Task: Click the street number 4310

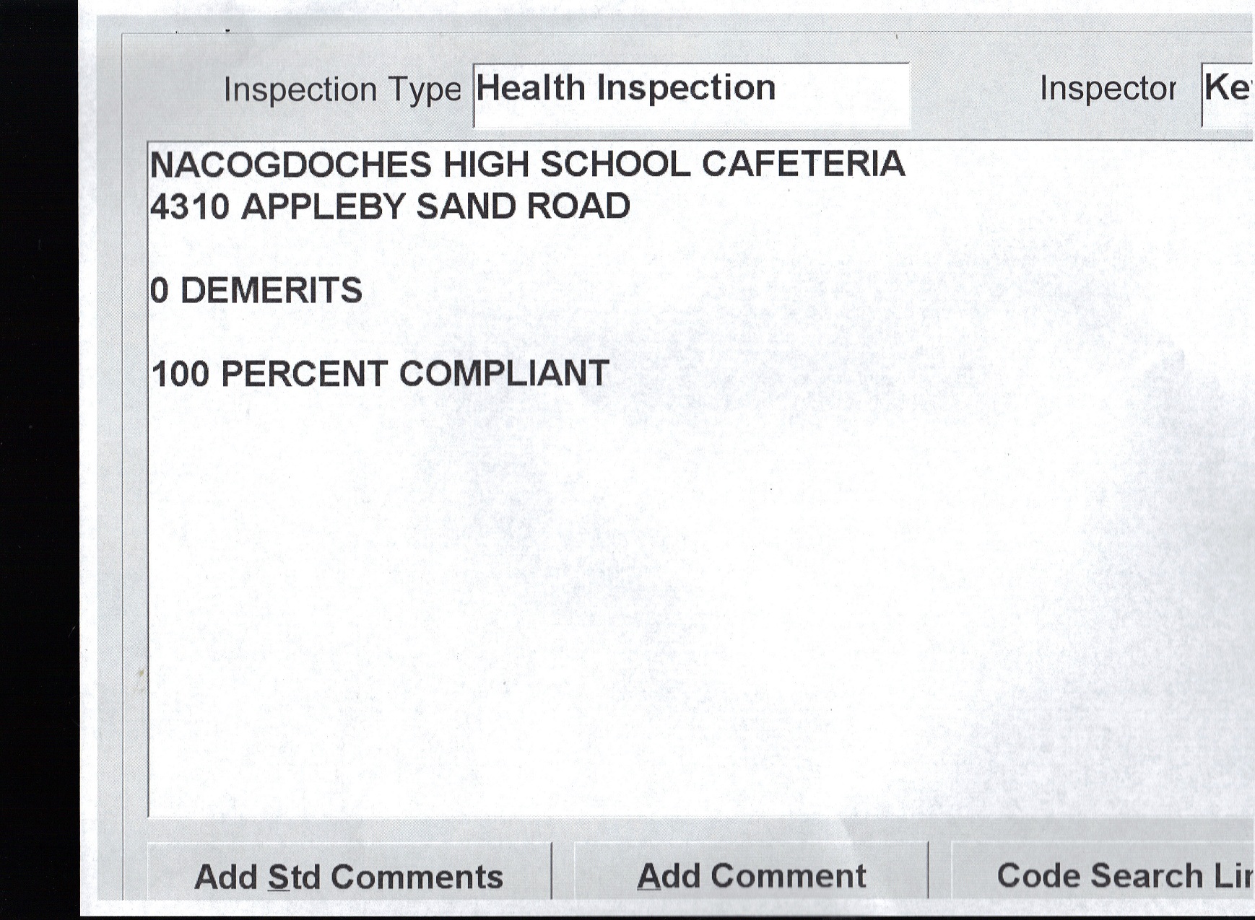Action: [189, 207]
